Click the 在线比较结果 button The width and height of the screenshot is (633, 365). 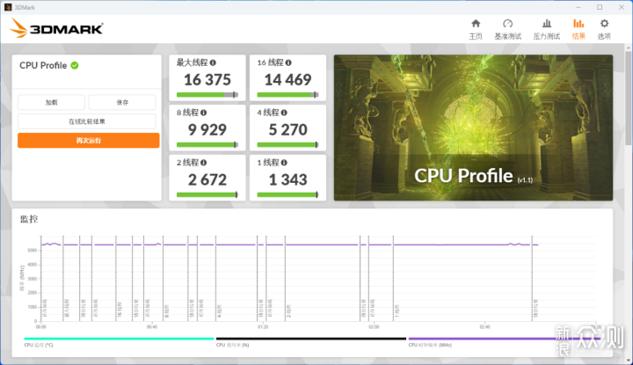click(x=88, y=121)
